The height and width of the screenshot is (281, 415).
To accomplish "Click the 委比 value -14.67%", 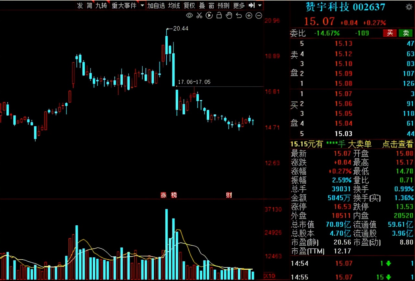I will point(327,33).
